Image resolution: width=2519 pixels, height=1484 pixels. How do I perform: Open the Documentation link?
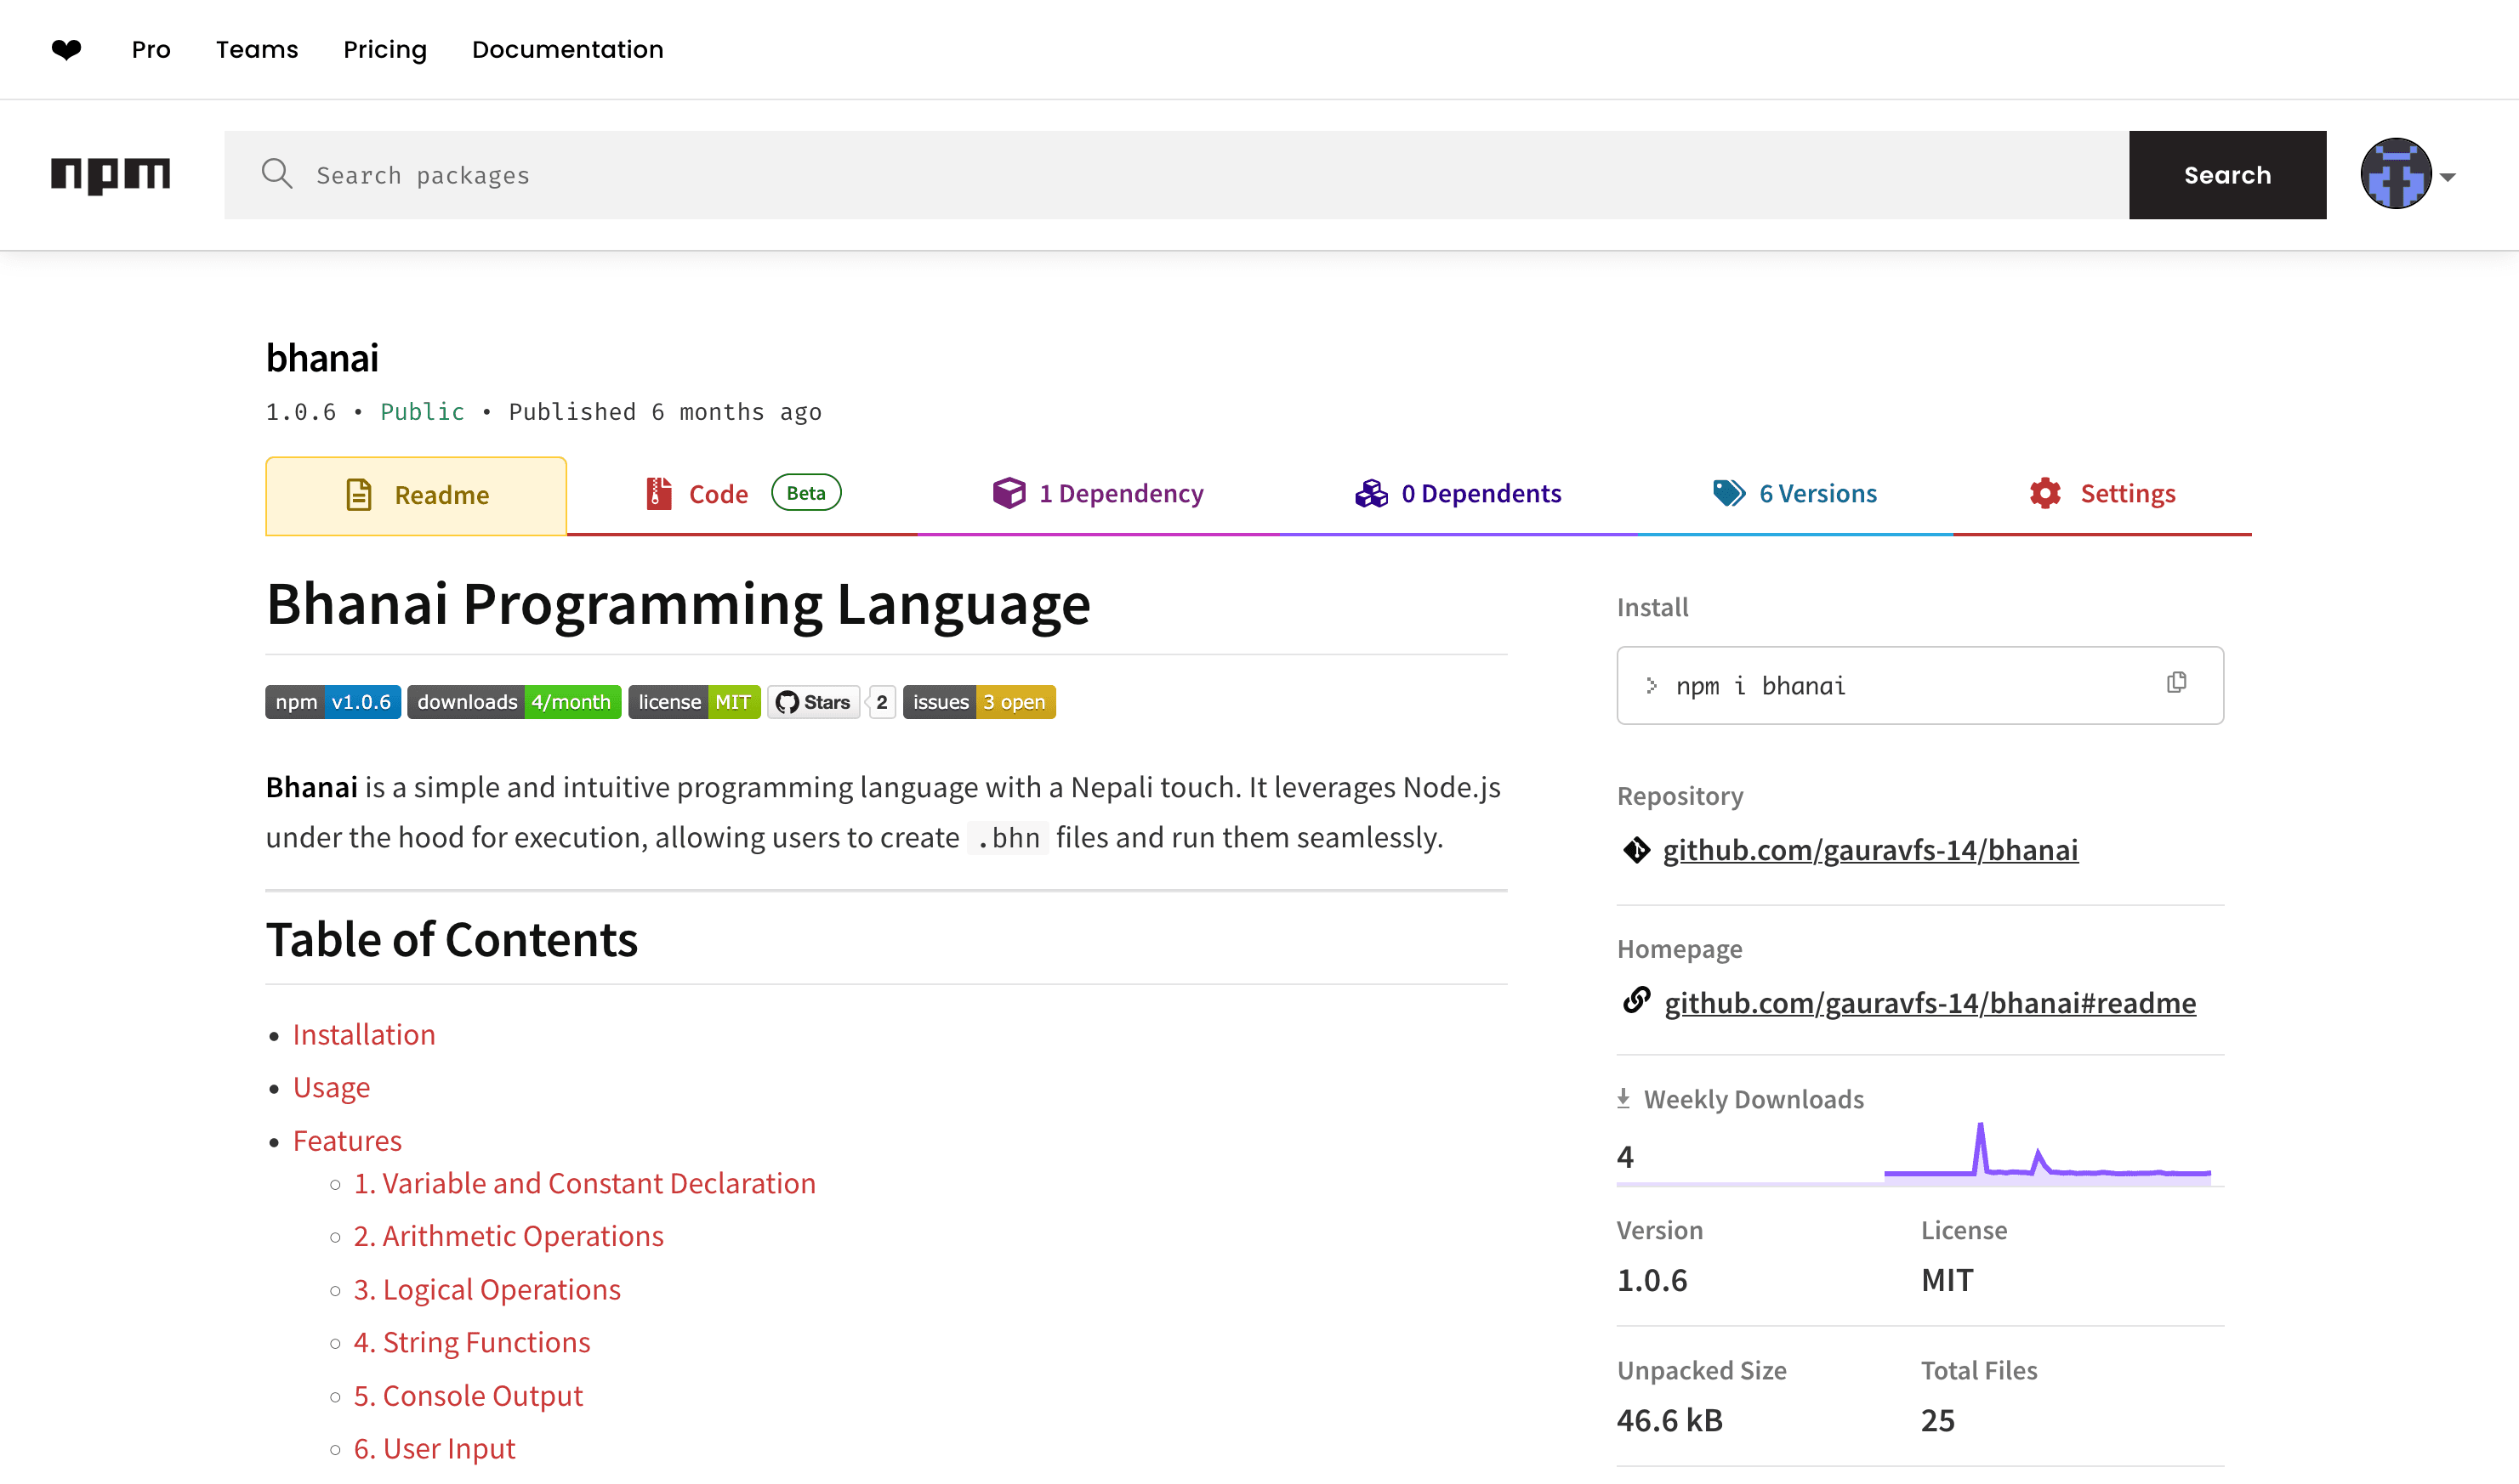coord(567,49)
